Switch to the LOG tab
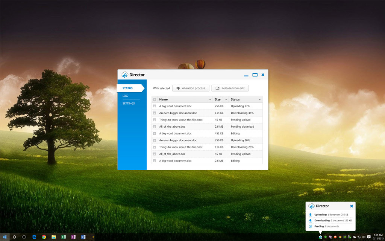 coord(125,96)
